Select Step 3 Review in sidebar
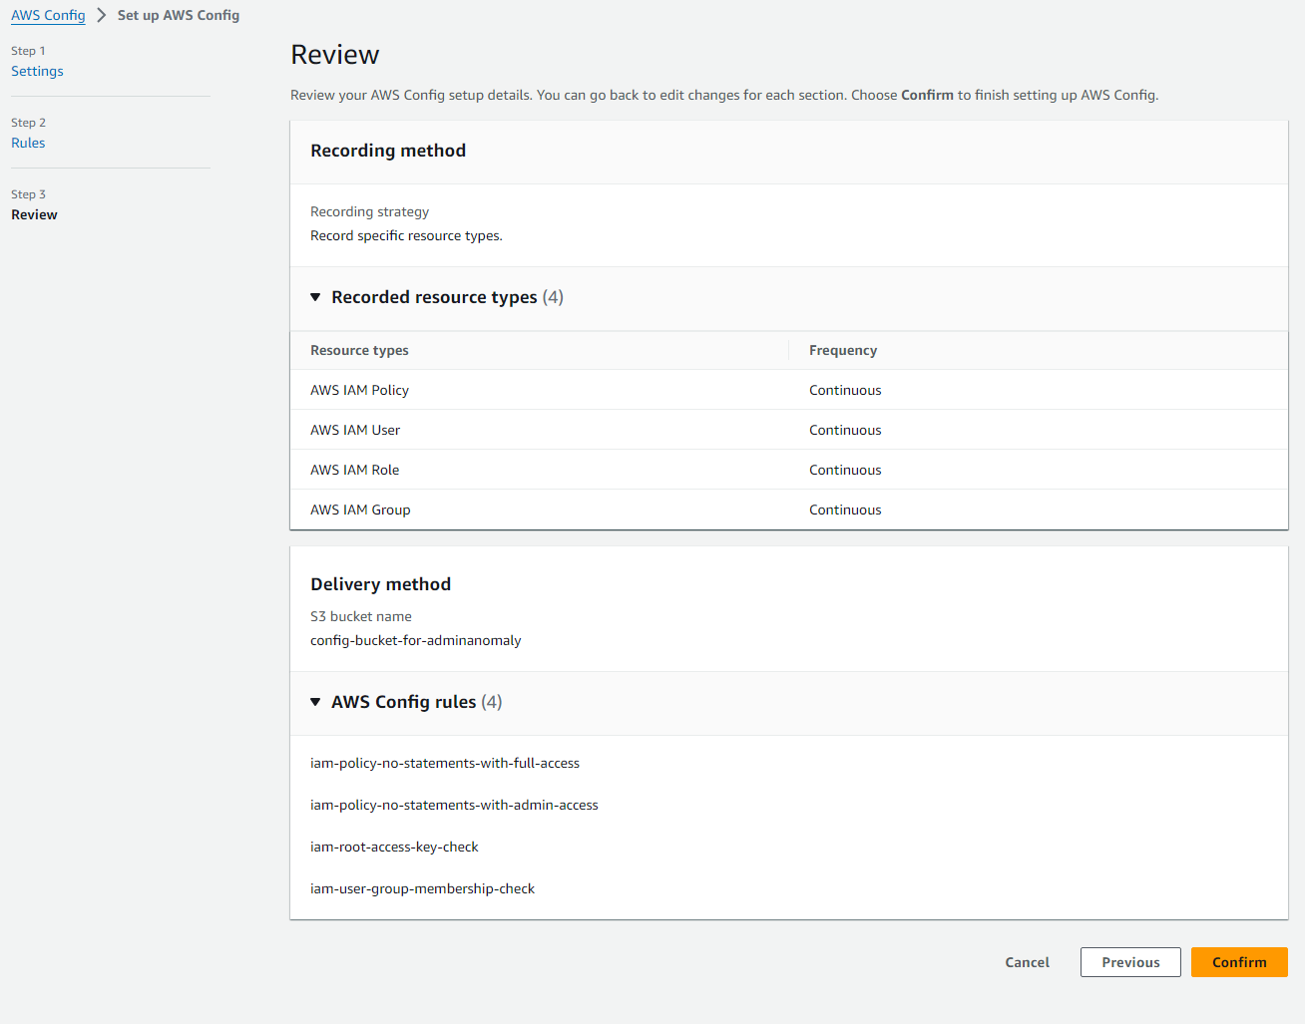The height and width of the screenshot is (1024, 1305). (x=34, y=214)
